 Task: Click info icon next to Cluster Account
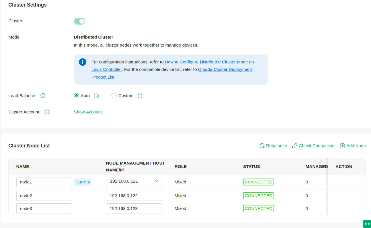[x=47, y=112]
